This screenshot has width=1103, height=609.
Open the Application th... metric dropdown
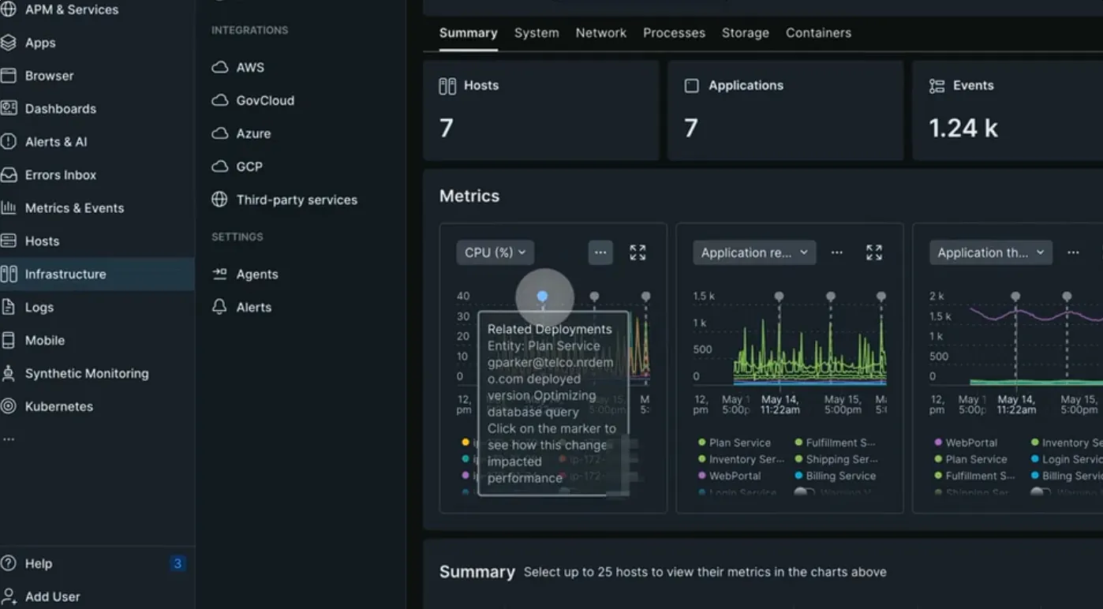click(x=990, y=252)
